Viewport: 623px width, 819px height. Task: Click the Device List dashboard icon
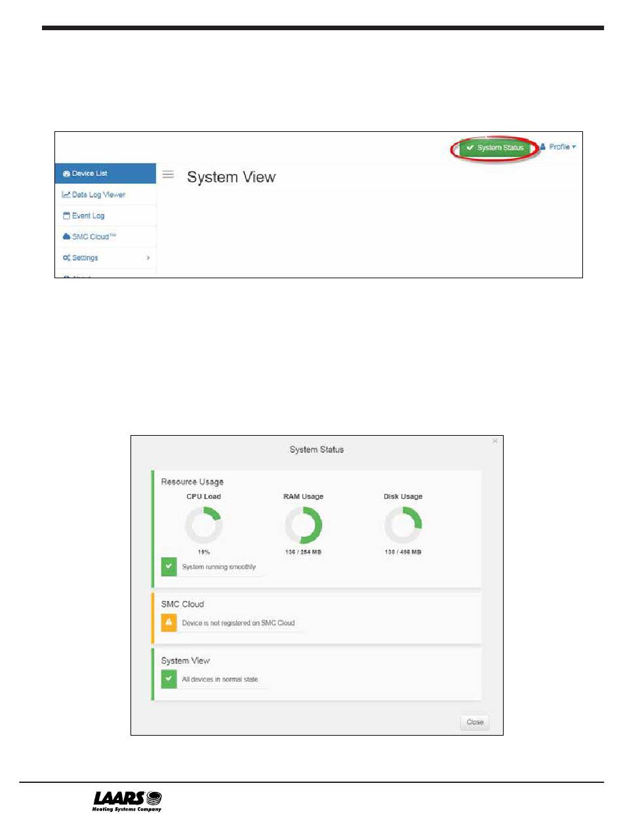click(66, 174)
